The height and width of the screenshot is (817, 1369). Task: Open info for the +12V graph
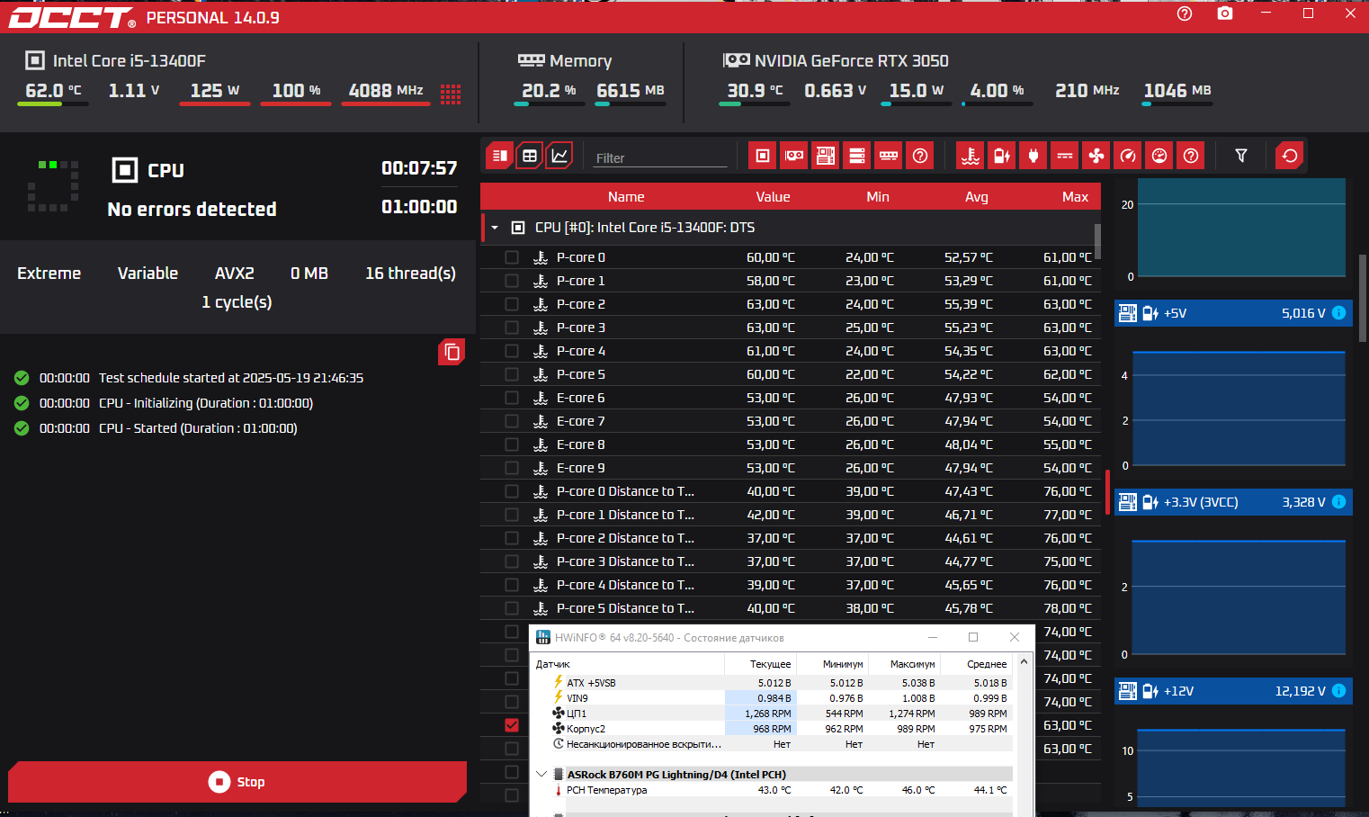(1338, 691)
